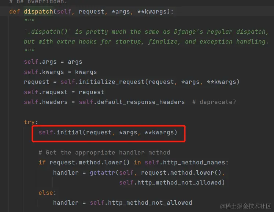Screen dimensions: 274x212
Task: Click initialize_request method call
Action: click(111, 82)
